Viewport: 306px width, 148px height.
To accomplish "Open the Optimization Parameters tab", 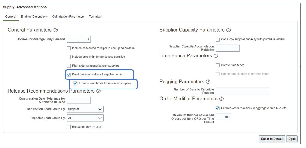I will pos(68,17).
